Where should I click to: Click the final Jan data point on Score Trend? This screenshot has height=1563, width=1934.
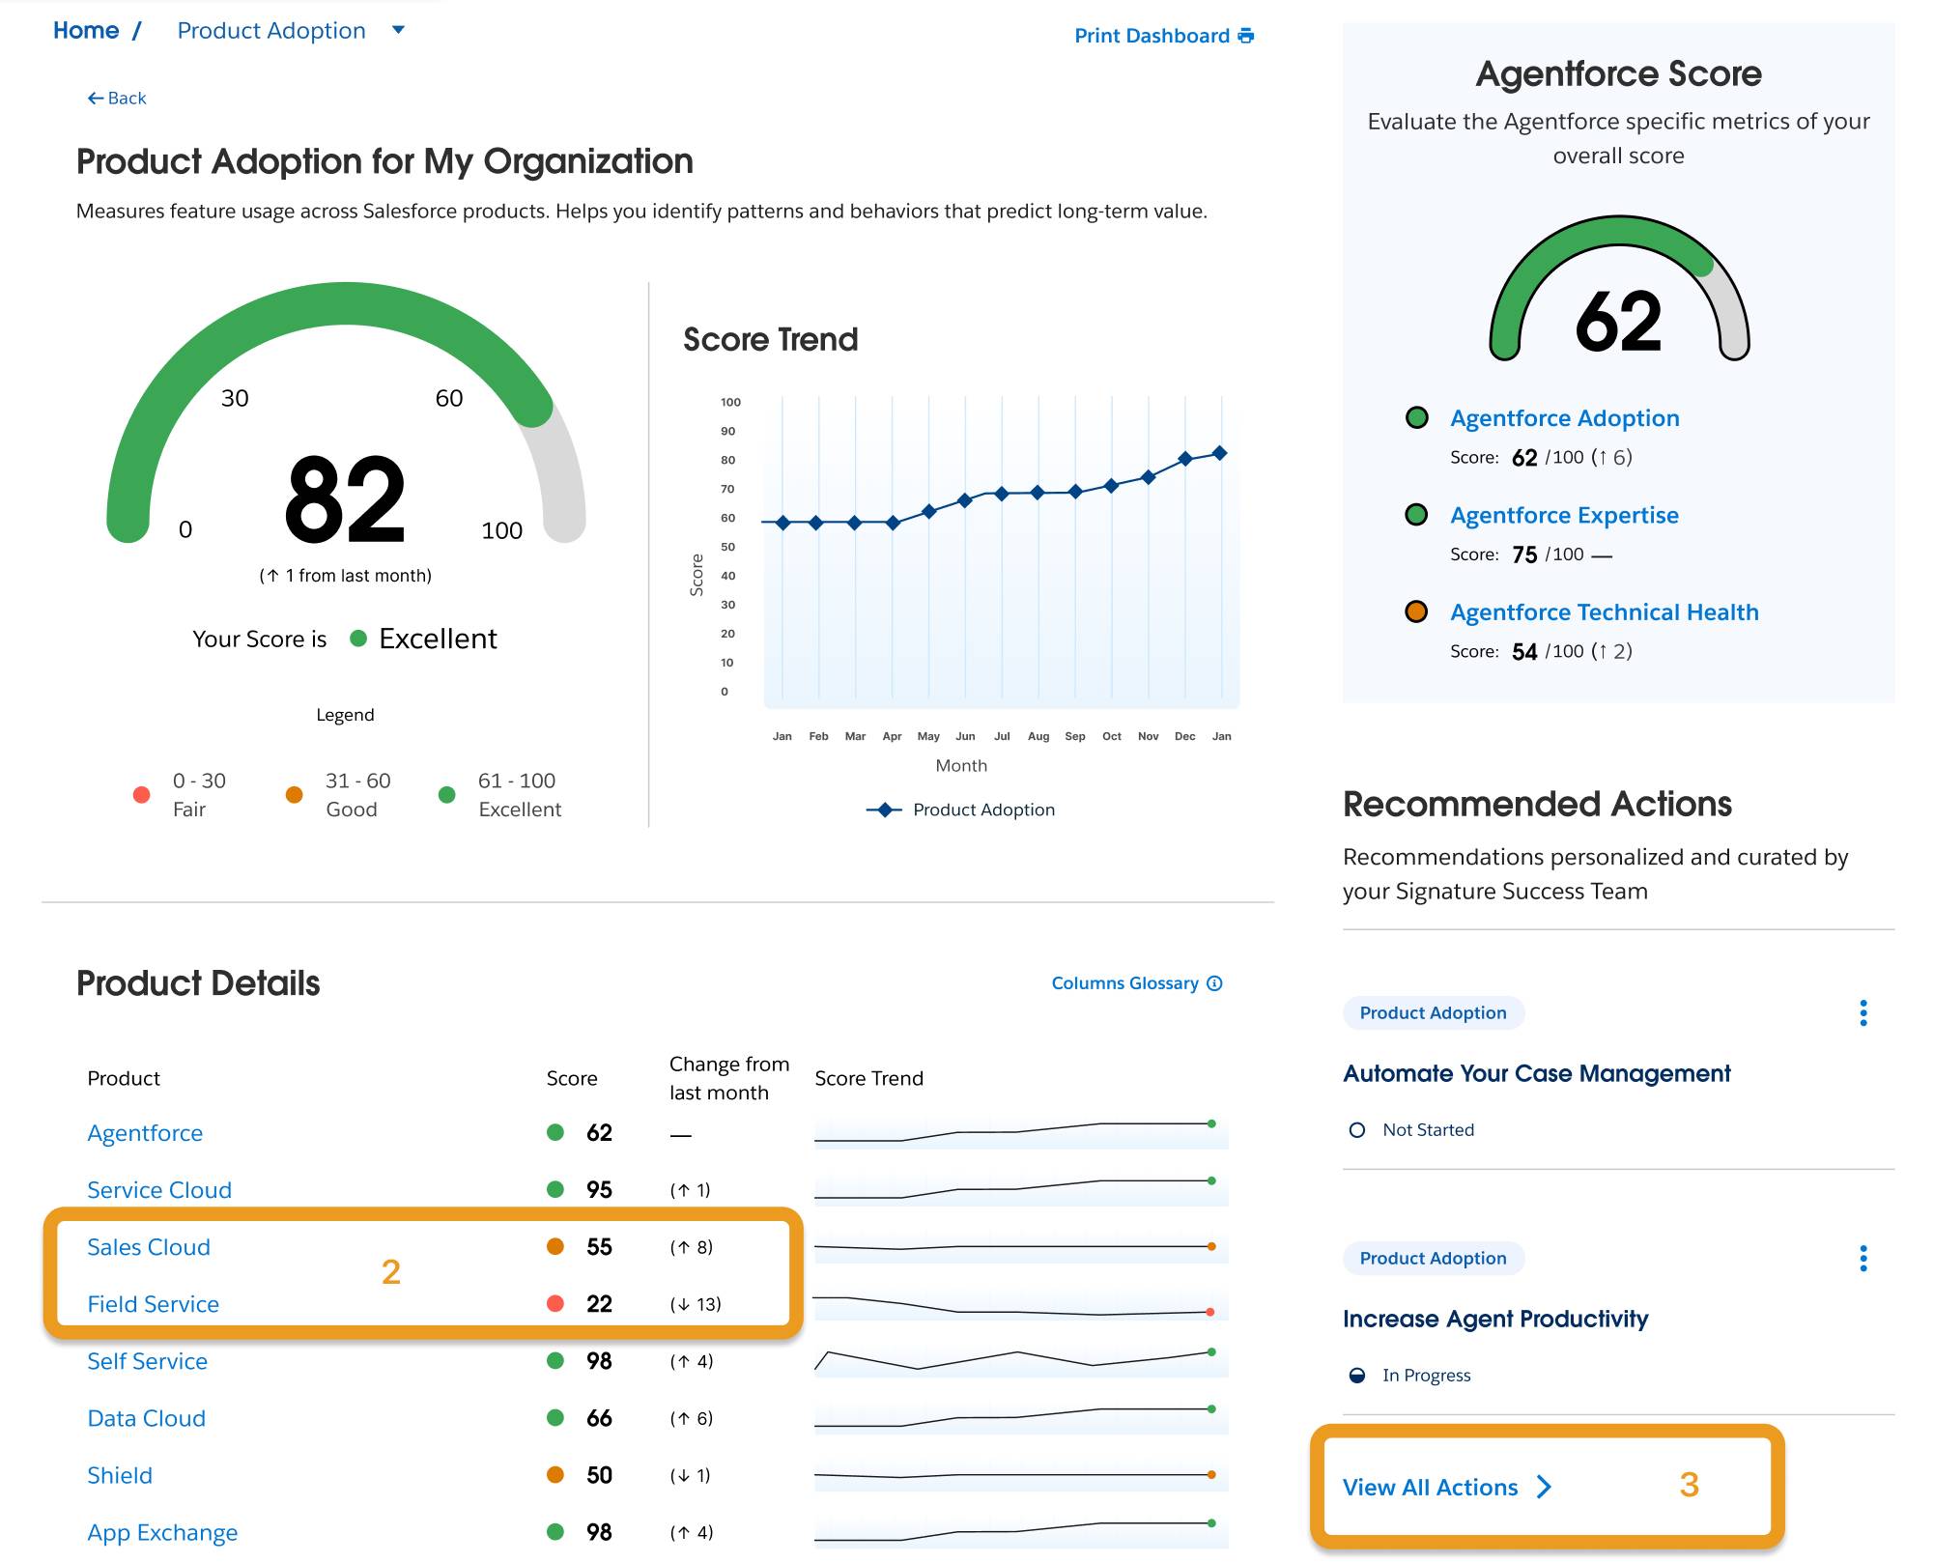[x=1220, y=453]
